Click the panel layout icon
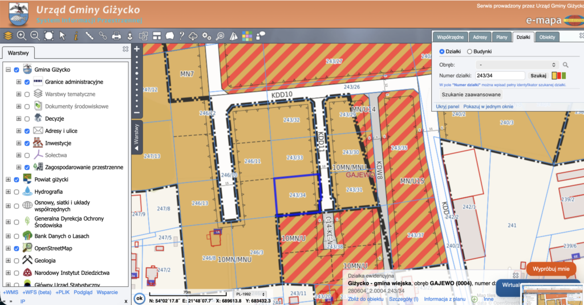Image resolution: width=584 pixels, height=305 pixels. point(157,36)
